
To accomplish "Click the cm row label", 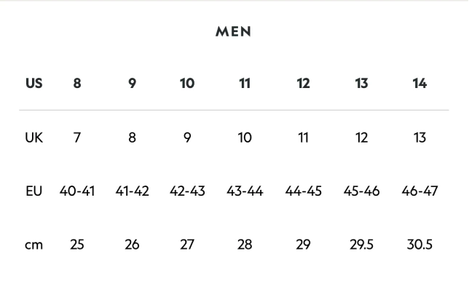I will click(x=34, y=245).
